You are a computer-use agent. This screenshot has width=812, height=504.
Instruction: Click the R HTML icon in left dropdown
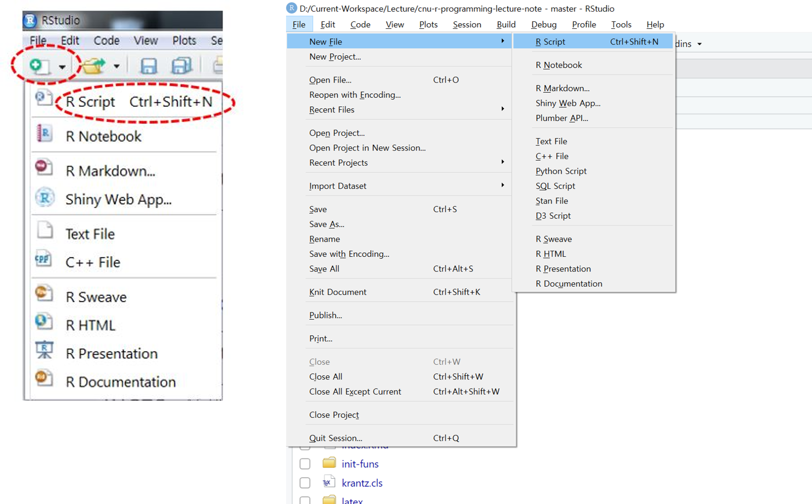tap(44, 322)
